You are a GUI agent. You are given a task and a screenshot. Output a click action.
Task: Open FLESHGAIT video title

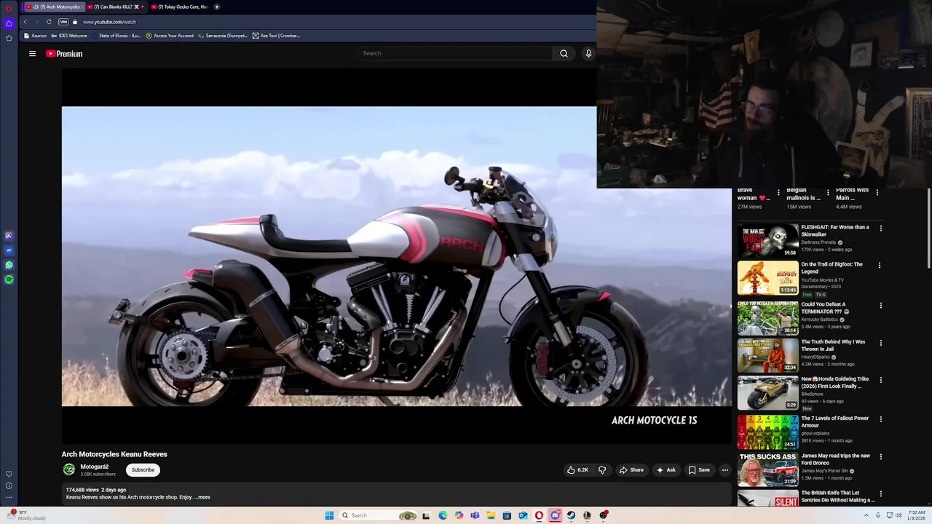pos(835,231)
